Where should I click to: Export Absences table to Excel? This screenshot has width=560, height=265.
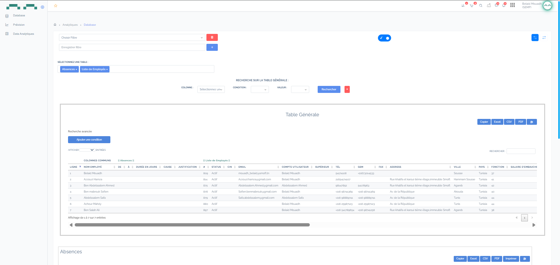coord(473,259)
